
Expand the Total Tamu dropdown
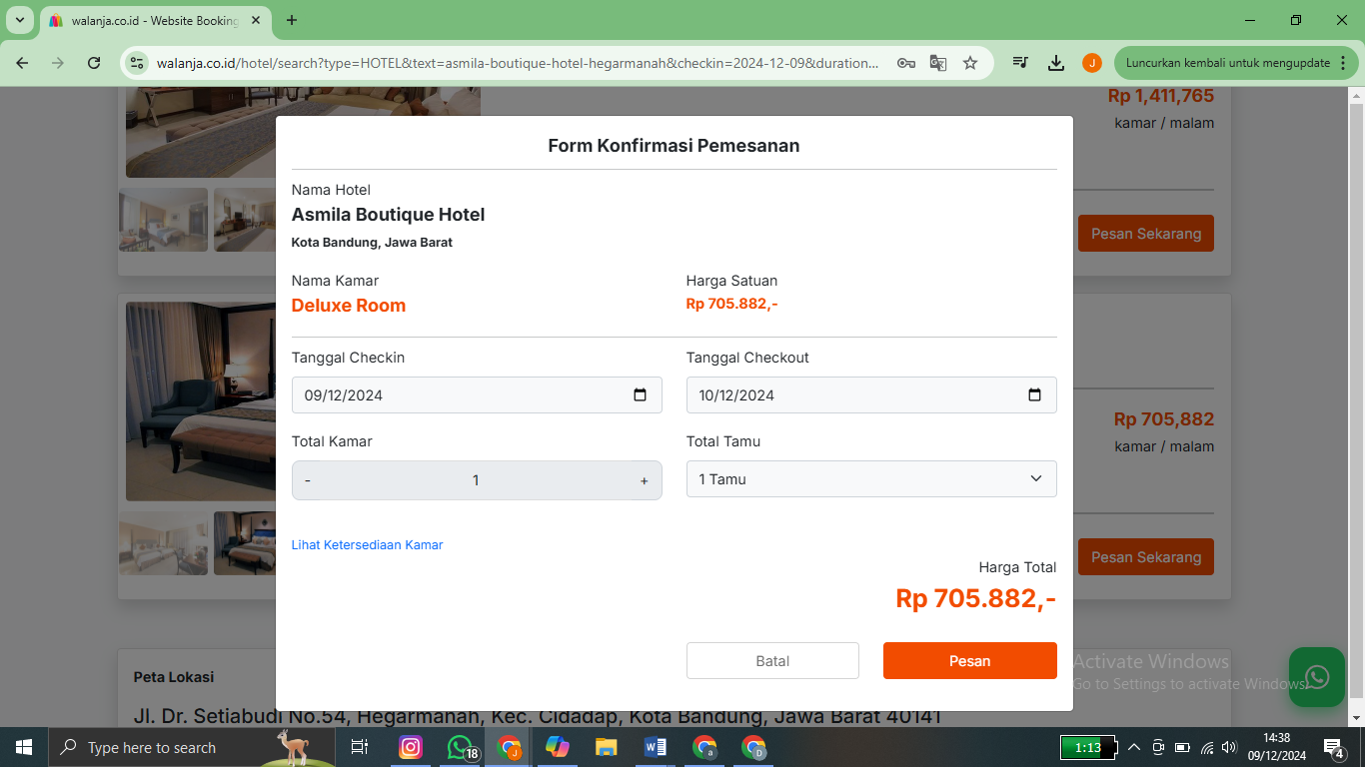[x=871, y=479]
